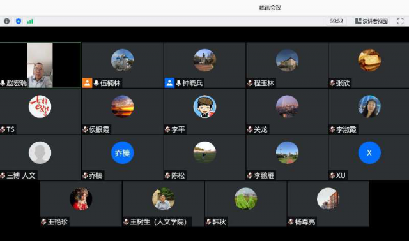Image resolution: width=409 pixels, height=241 pixels.
Task: Click the muted mic icon beside 侯银霞
Action: click(85, 129)
